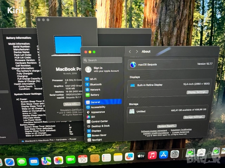Click the System Settings Dock icon

click(175, 154)
